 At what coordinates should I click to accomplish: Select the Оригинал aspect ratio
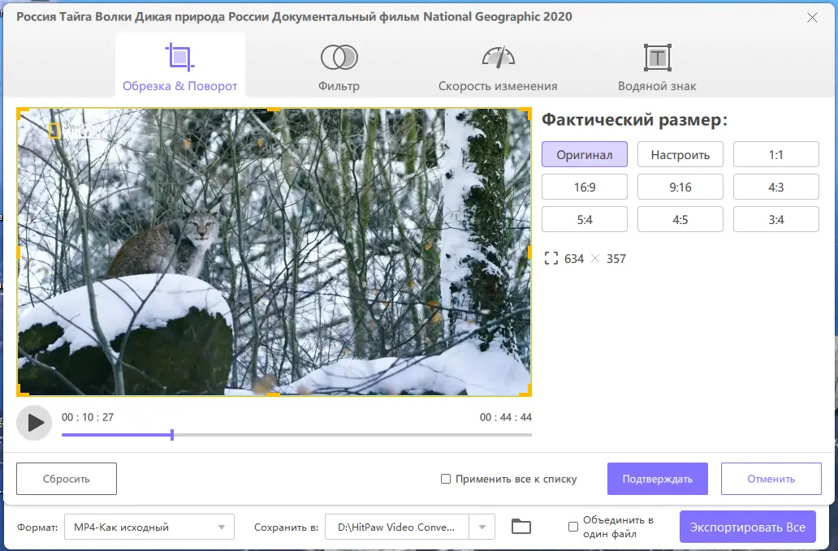click(x=584, y=154)
